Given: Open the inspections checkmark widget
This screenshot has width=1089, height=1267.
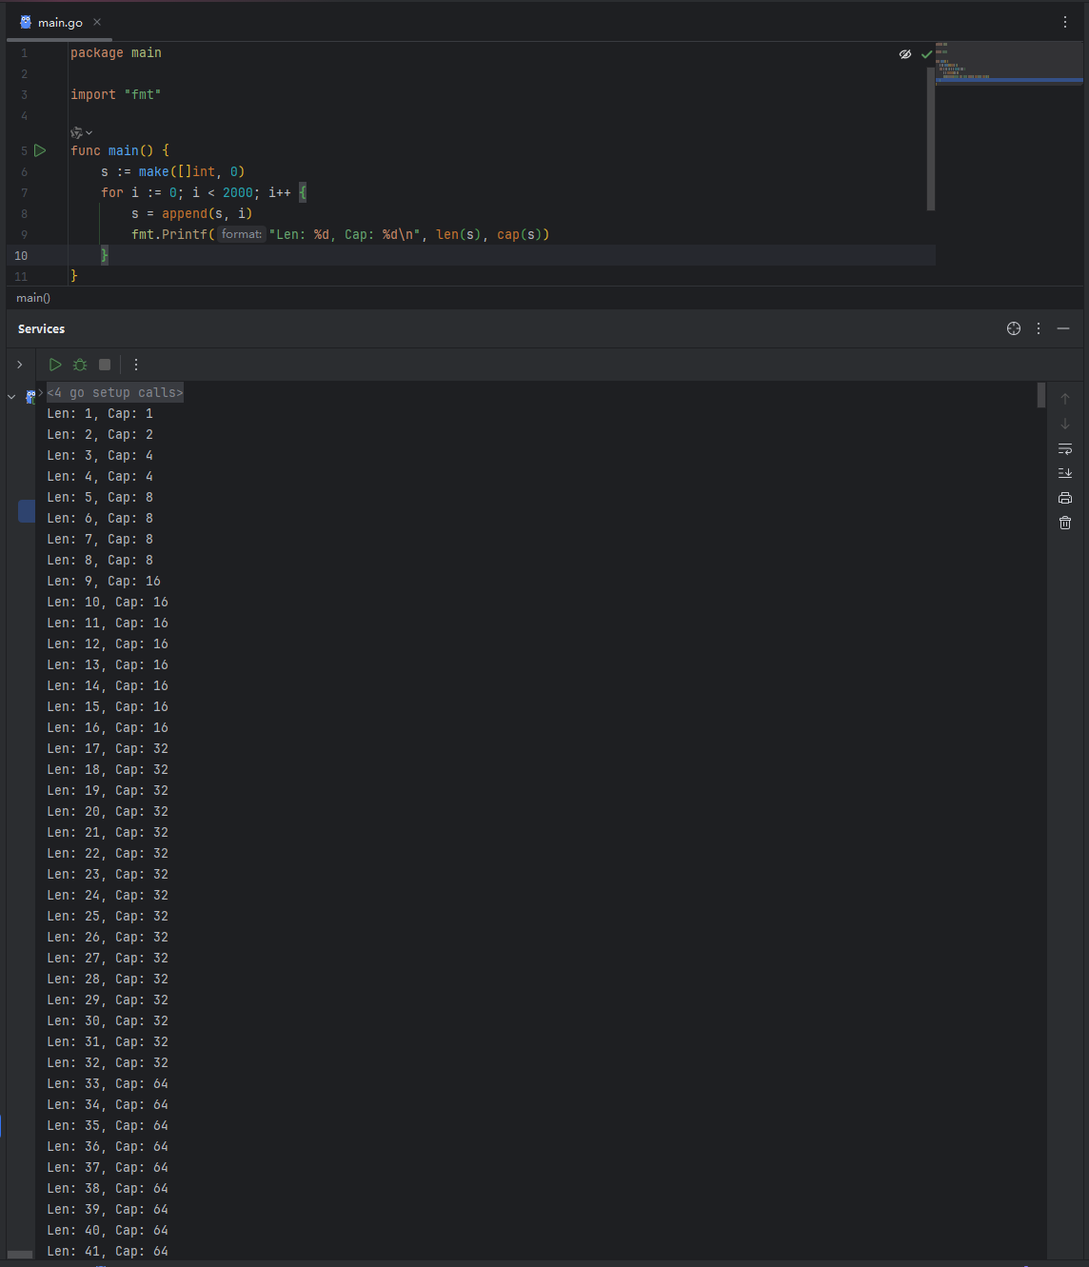Looking at the screenshot, I should (x=926, y=54).
